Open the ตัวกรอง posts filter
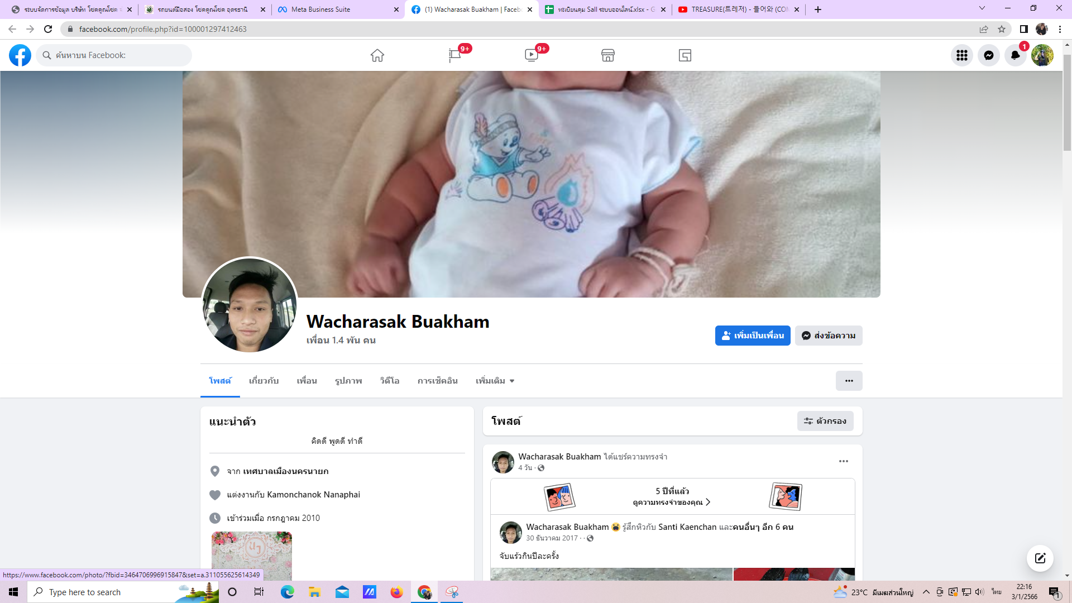The image size is (1072, 603). pos(825,421)
